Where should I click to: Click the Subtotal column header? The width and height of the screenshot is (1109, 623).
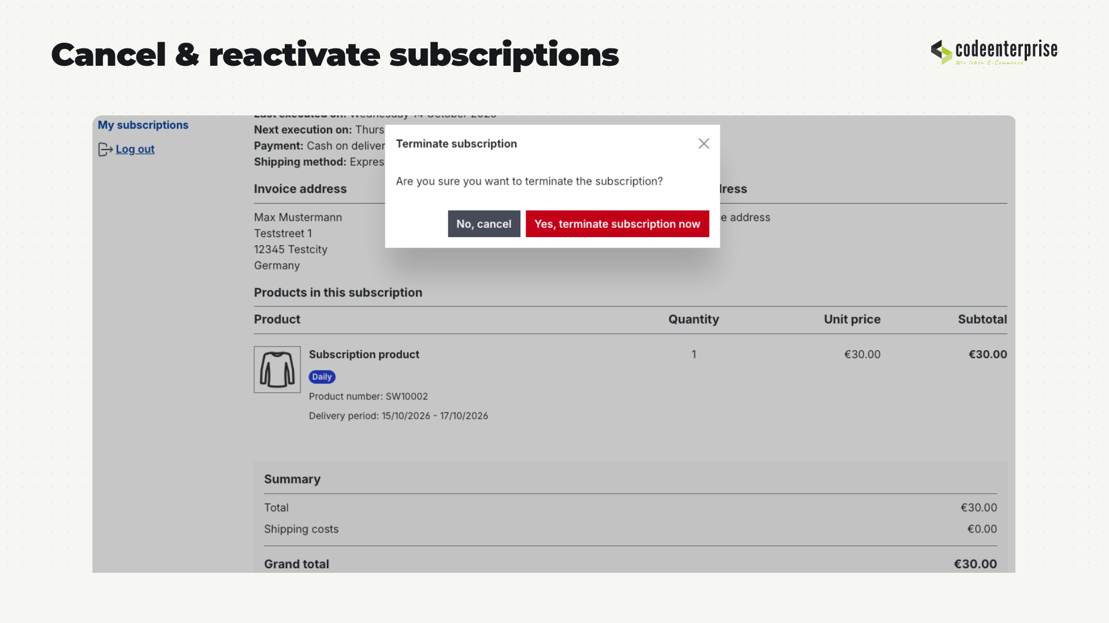(983, 320)
